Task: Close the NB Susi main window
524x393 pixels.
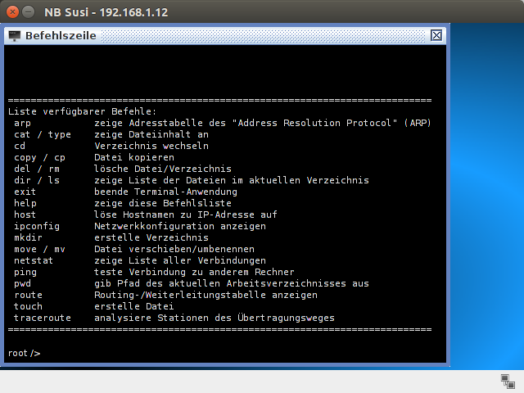Action: click(x=11, y=11)
